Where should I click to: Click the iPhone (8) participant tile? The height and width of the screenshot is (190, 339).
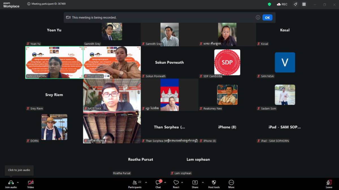[x=227, y=127]
